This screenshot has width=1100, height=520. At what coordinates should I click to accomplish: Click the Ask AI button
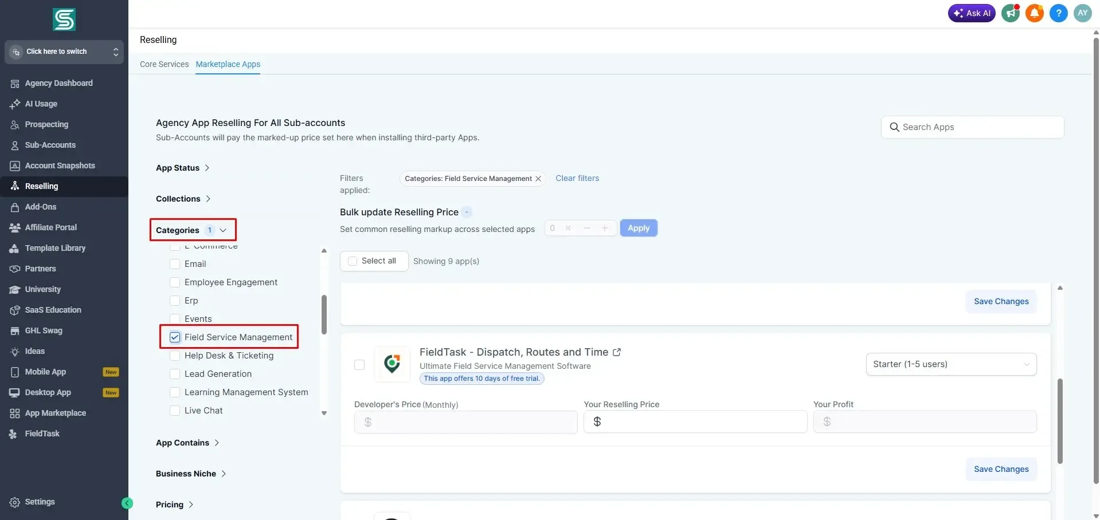point(972,13)
